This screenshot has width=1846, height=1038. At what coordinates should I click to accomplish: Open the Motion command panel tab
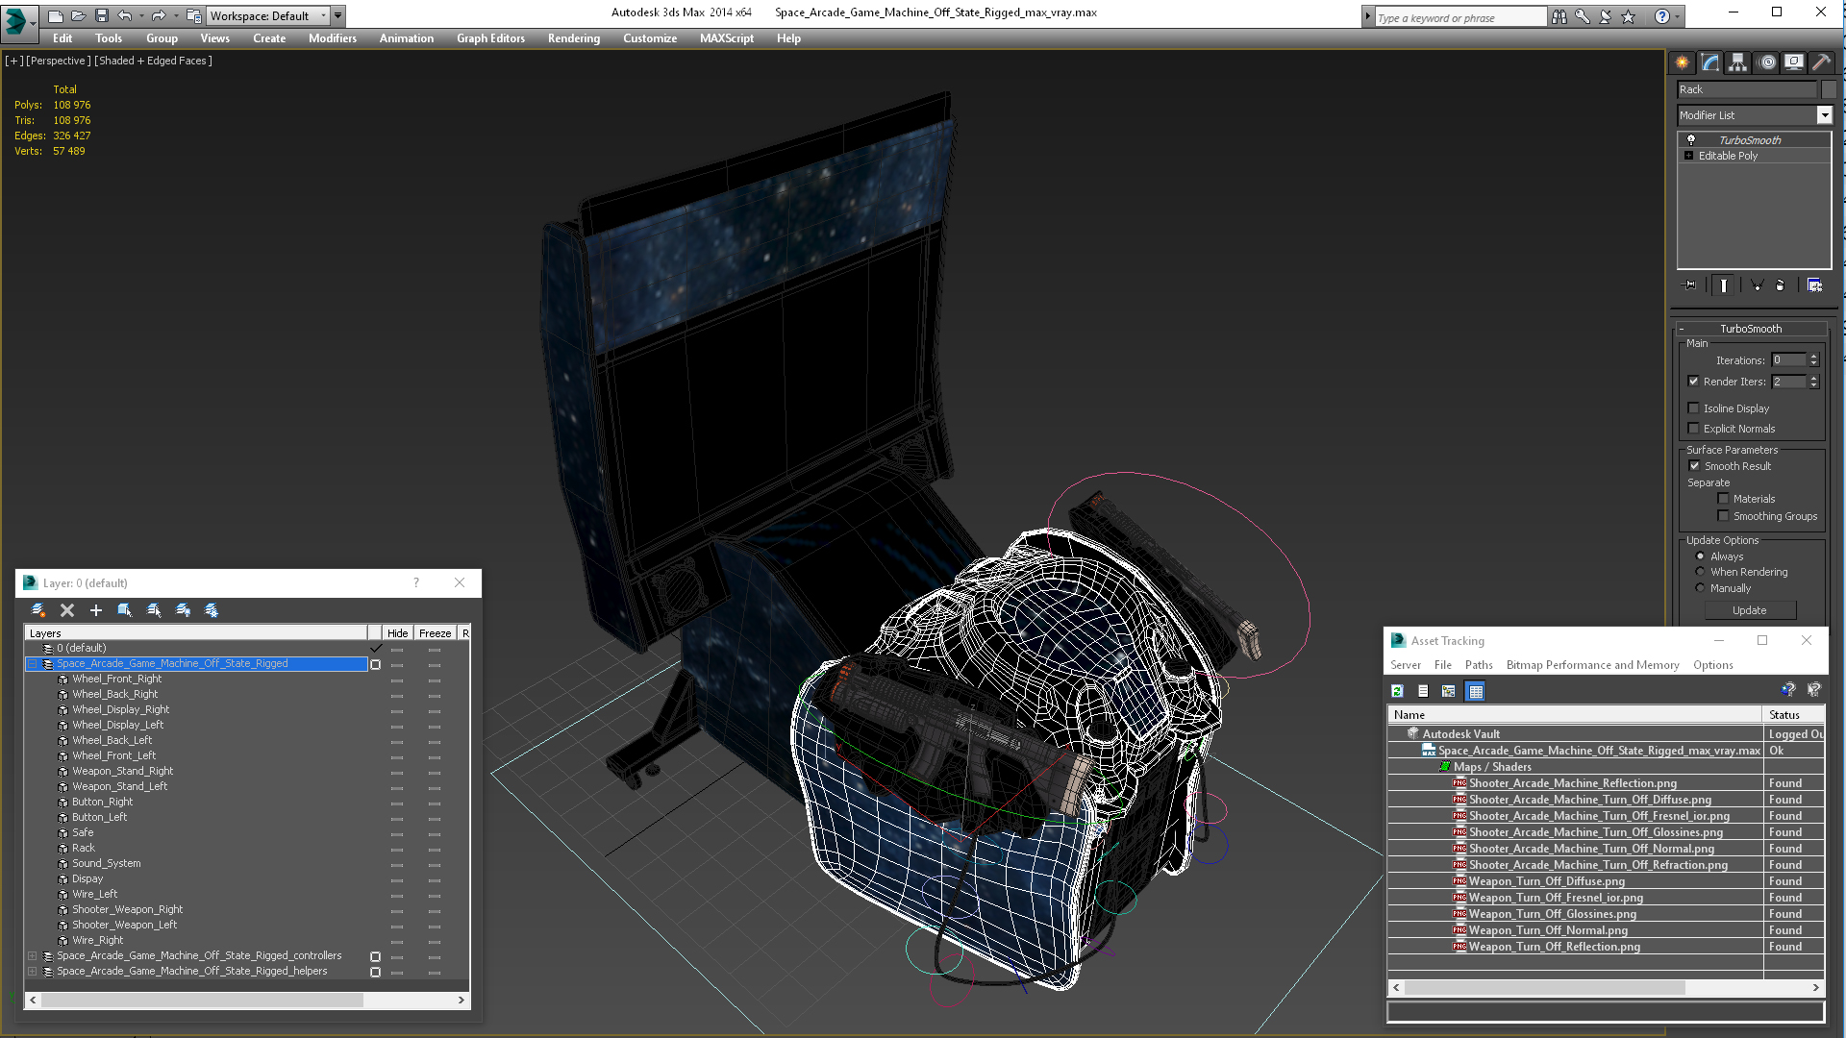(x=1766, y=62)
